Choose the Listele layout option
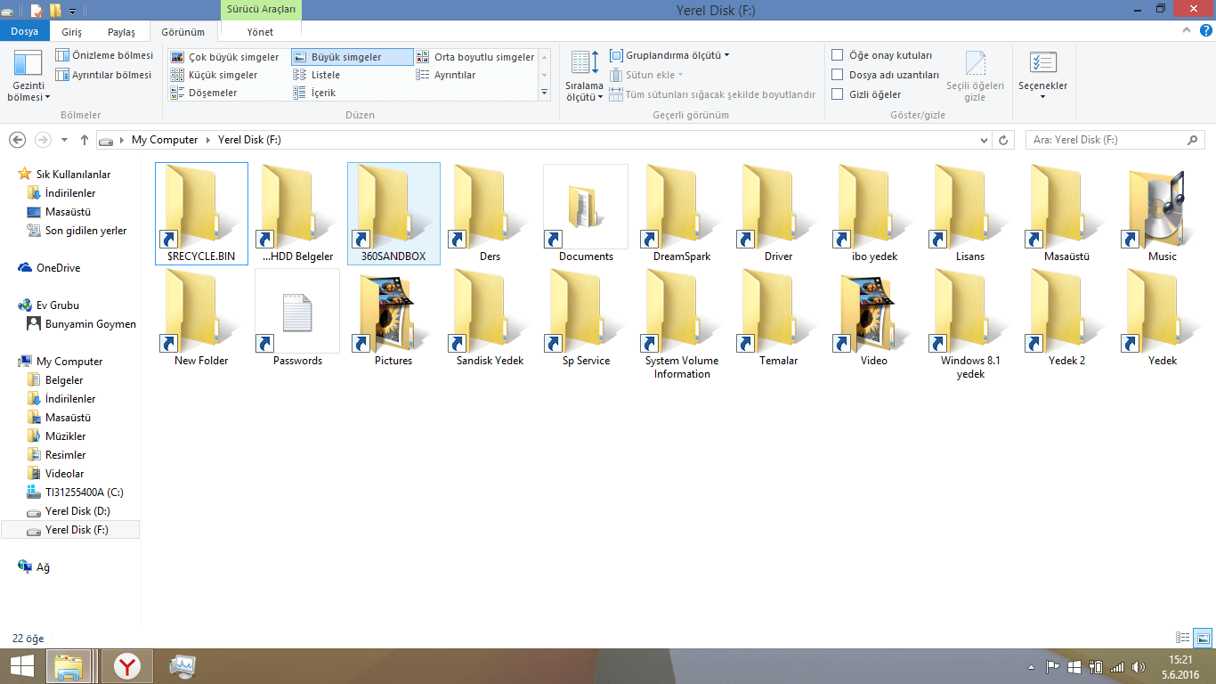 click(353, 75)
